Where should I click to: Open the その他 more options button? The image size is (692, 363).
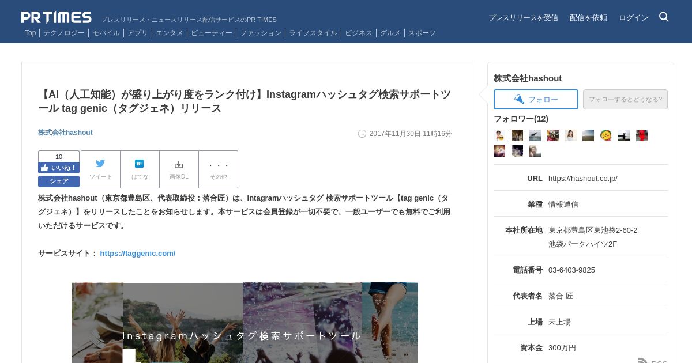click(x=219, y=169)
